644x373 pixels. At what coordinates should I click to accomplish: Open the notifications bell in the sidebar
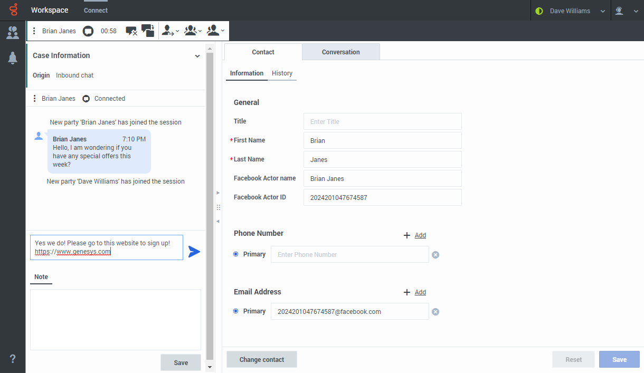pyautogui.click(x=13, y=59)
